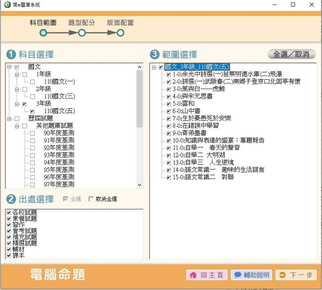Click the orange arrow icon on 下一步
The height and width of the screenshot is (290, 322).
tap(282, 275)
